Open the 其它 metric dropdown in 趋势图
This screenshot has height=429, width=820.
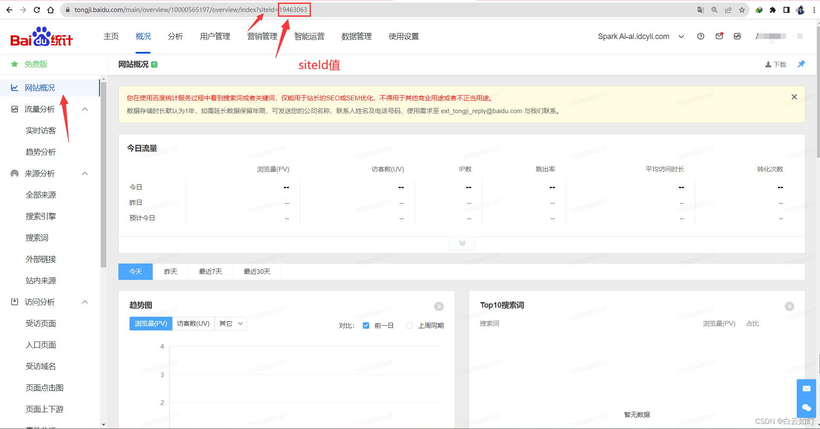pos(231,324)
